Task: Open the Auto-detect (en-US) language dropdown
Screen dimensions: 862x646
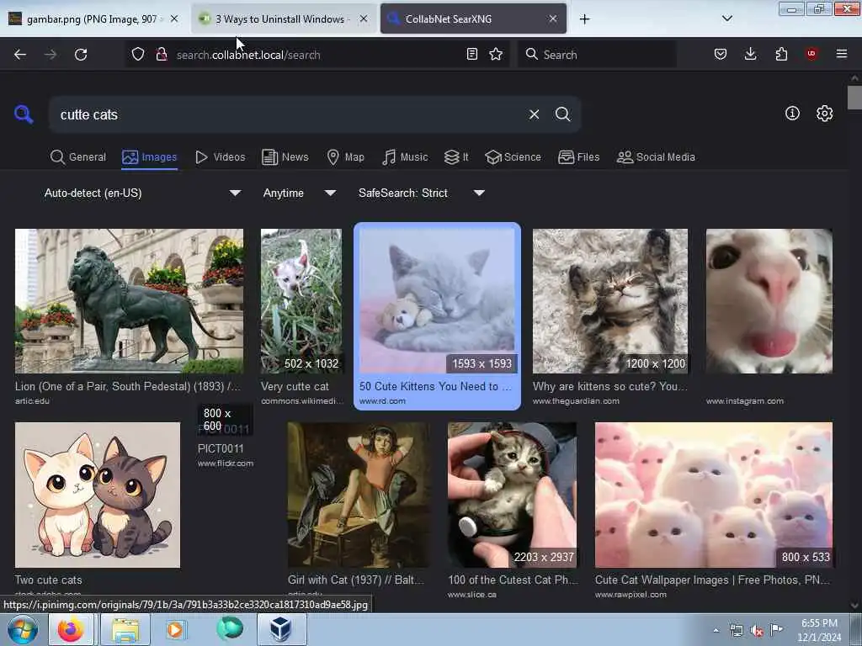Action: point(142,193)
